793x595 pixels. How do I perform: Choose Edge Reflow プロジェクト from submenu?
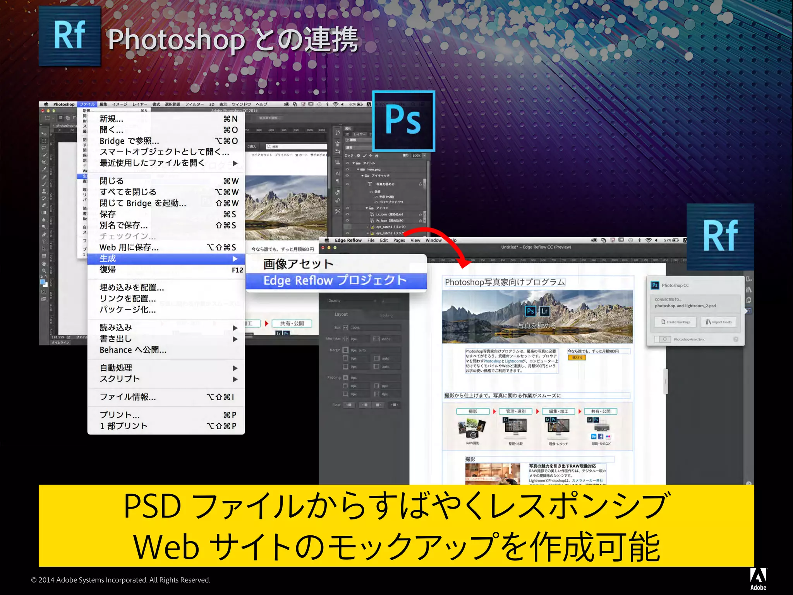pyautogui.click(x=336, y=280)
